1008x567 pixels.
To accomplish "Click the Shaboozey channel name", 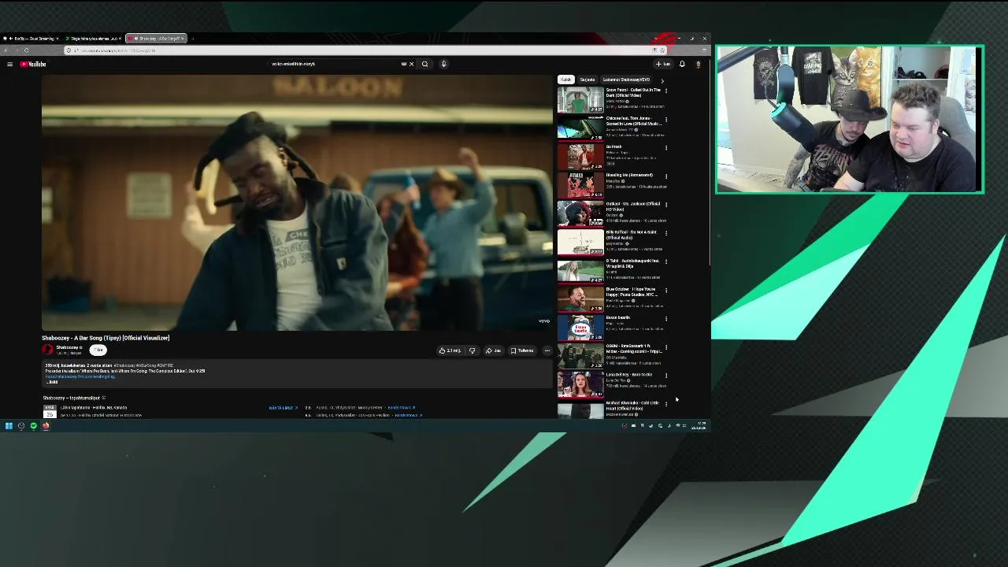I will point(67,347).
